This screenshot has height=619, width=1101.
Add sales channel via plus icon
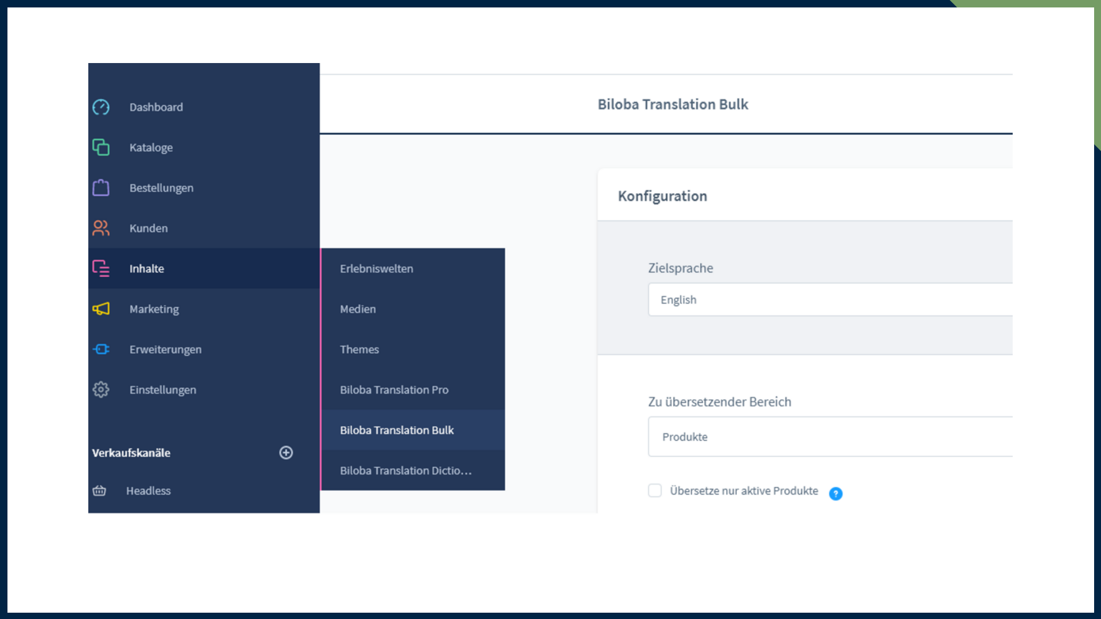pyautogui.click(x=286, y=453)
